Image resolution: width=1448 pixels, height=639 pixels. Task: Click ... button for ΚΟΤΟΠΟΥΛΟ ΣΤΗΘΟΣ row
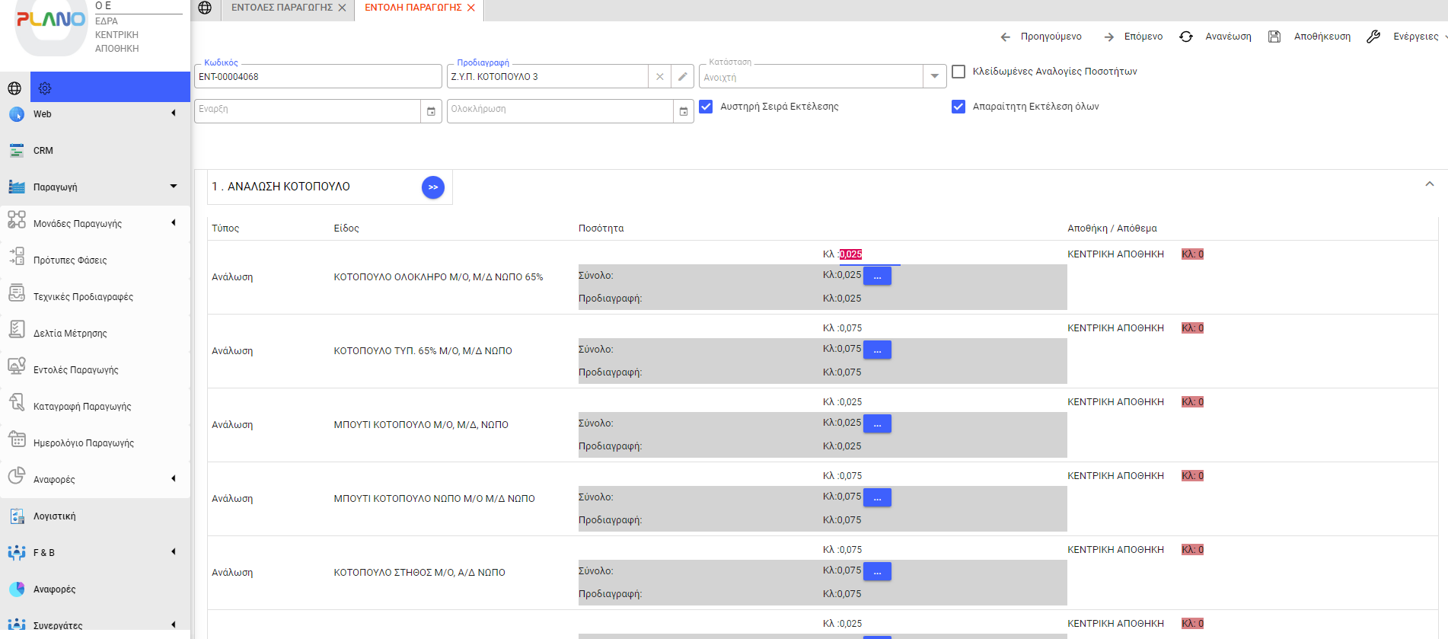[877, 572]
